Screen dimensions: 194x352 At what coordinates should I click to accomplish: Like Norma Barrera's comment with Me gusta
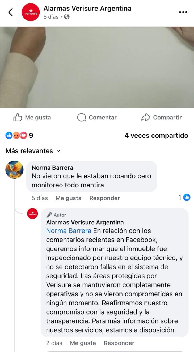click(x=69, y=198)
